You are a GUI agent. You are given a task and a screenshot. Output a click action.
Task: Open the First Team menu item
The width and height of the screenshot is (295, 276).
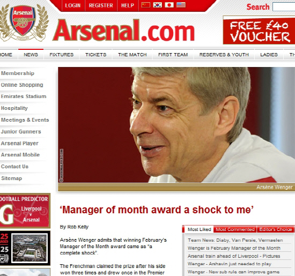tap(173, 55)
